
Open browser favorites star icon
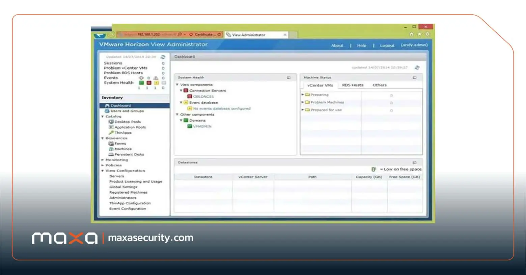(x=419, y=34)
